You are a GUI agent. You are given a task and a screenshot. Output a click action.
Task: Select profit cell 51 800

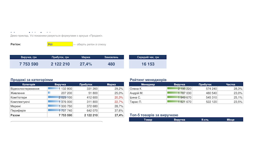coord(86,93)
